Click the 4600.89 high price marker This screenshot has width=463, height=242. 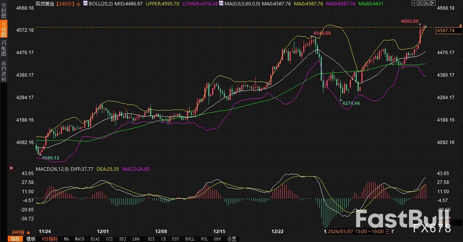(410, 21)
